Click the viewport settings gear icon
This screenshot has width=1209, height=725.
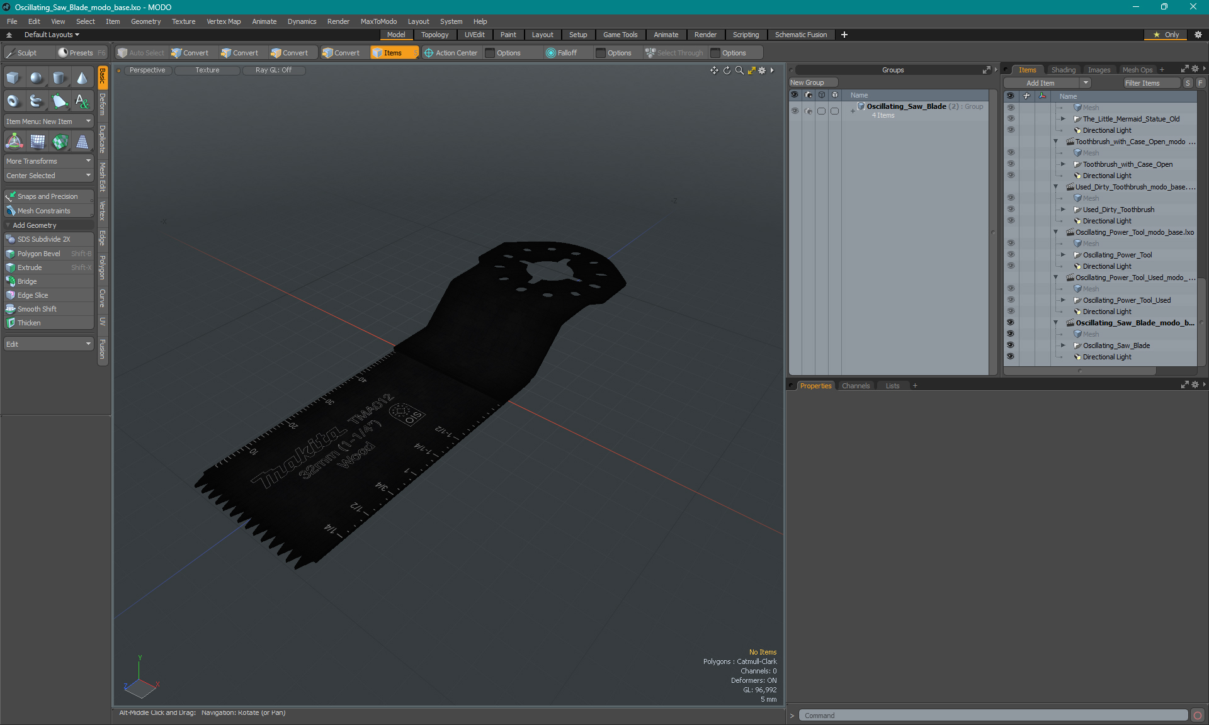(762, 70)
